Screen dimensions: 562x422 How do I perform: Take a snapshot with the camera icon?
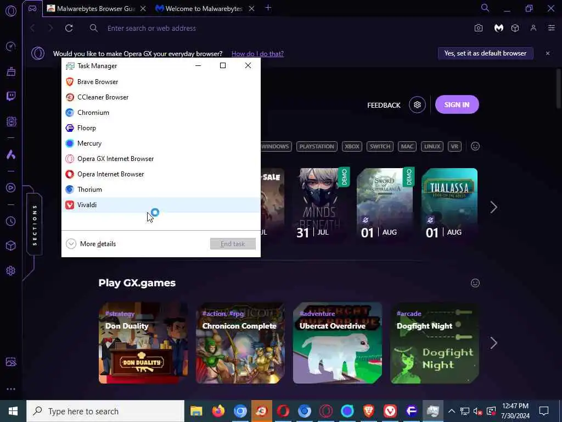[x=479, y=28]
